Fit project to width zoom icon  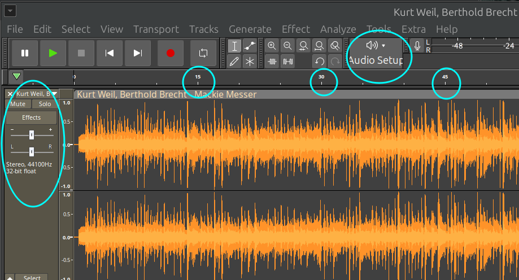pyautogui.click(x=319, y=46)
